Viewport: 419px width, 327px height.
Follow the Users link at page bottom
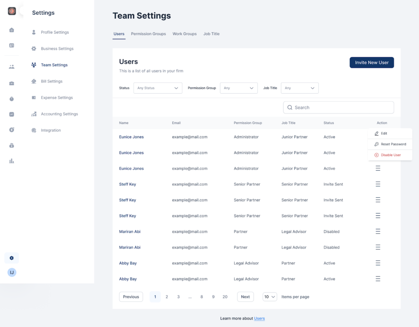[259, 318]
